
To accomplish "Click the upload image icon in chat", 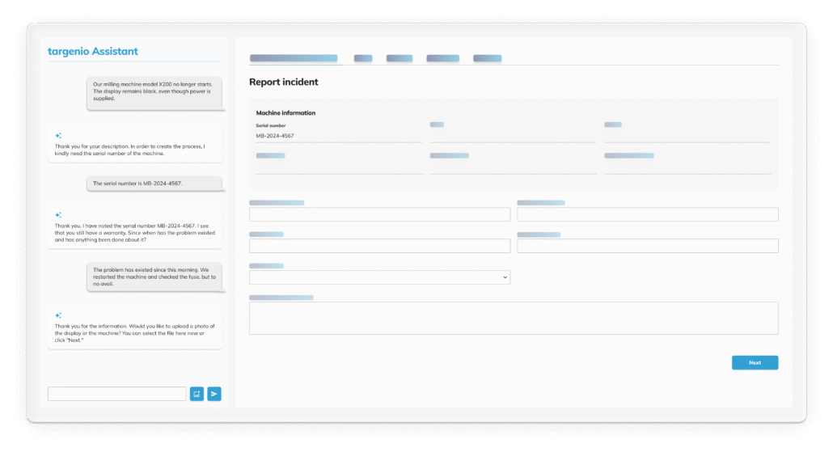I will [197, 394].
